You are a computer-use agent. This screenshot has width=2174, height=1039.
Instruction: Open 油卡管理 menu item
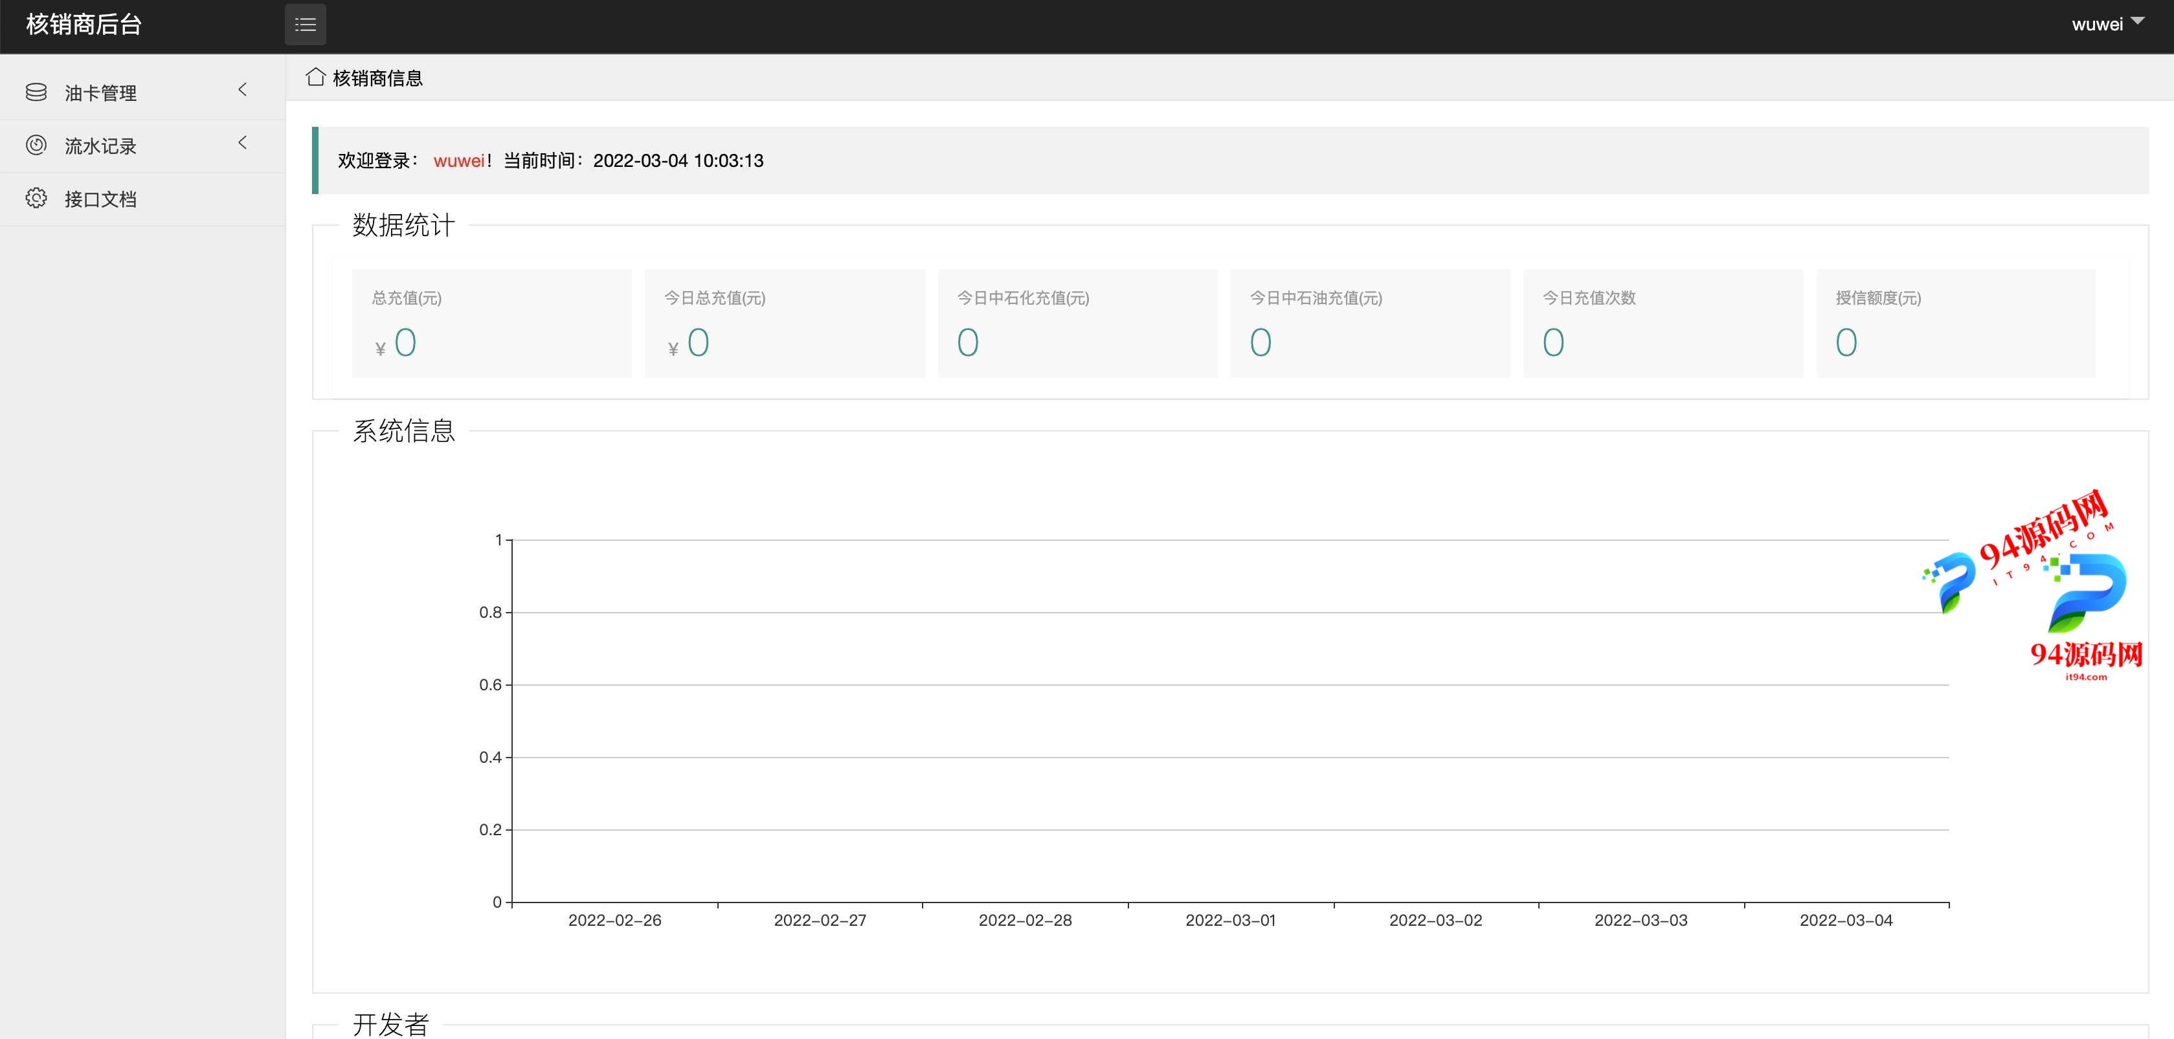point(142,93)
